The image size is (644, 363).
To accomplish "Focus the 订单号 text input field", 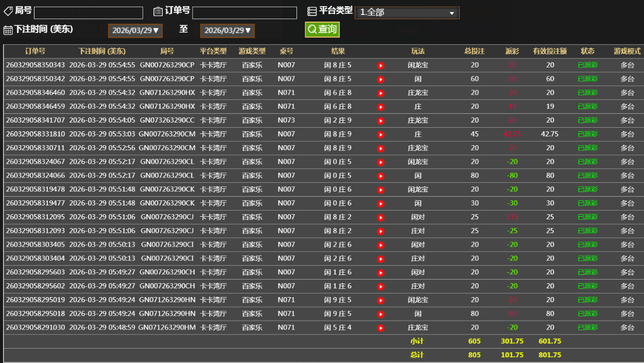I will click(x=245, y=13).
